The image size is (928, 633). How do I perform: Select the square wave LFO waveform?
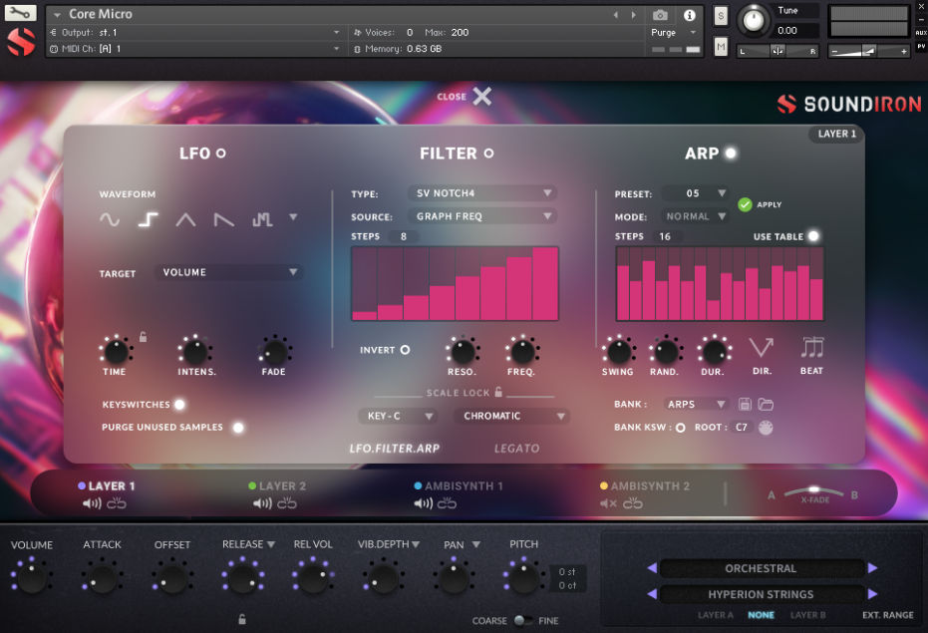pyautogui.click(x=148, y=219)
